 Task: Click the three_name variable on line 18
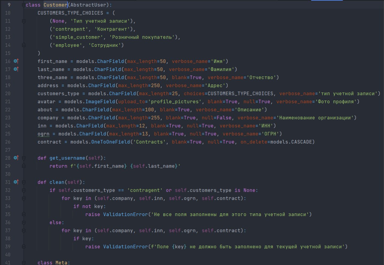tap(52, 77)
